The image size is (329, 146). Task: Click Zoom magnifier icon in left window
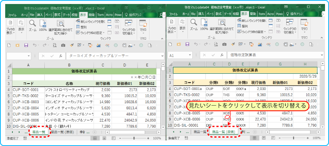[32, 23]
